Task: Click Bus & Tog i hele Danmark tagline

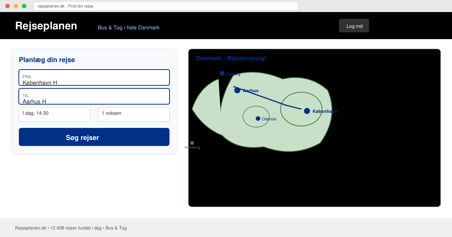Action: click(129, 27)
